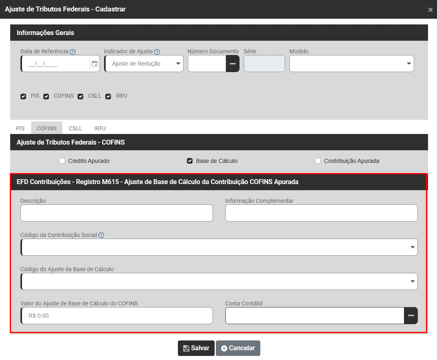
Task: Click the Número Documento input field
Action: [207, 64]
